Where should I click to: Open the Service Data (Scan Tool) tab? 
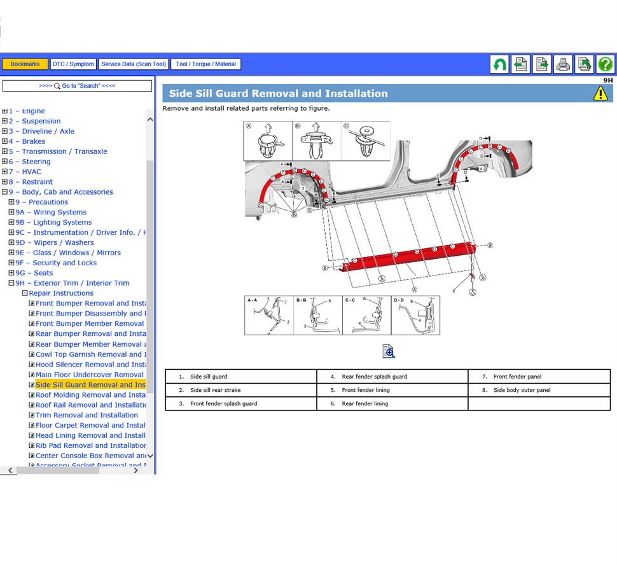(134, 64)
